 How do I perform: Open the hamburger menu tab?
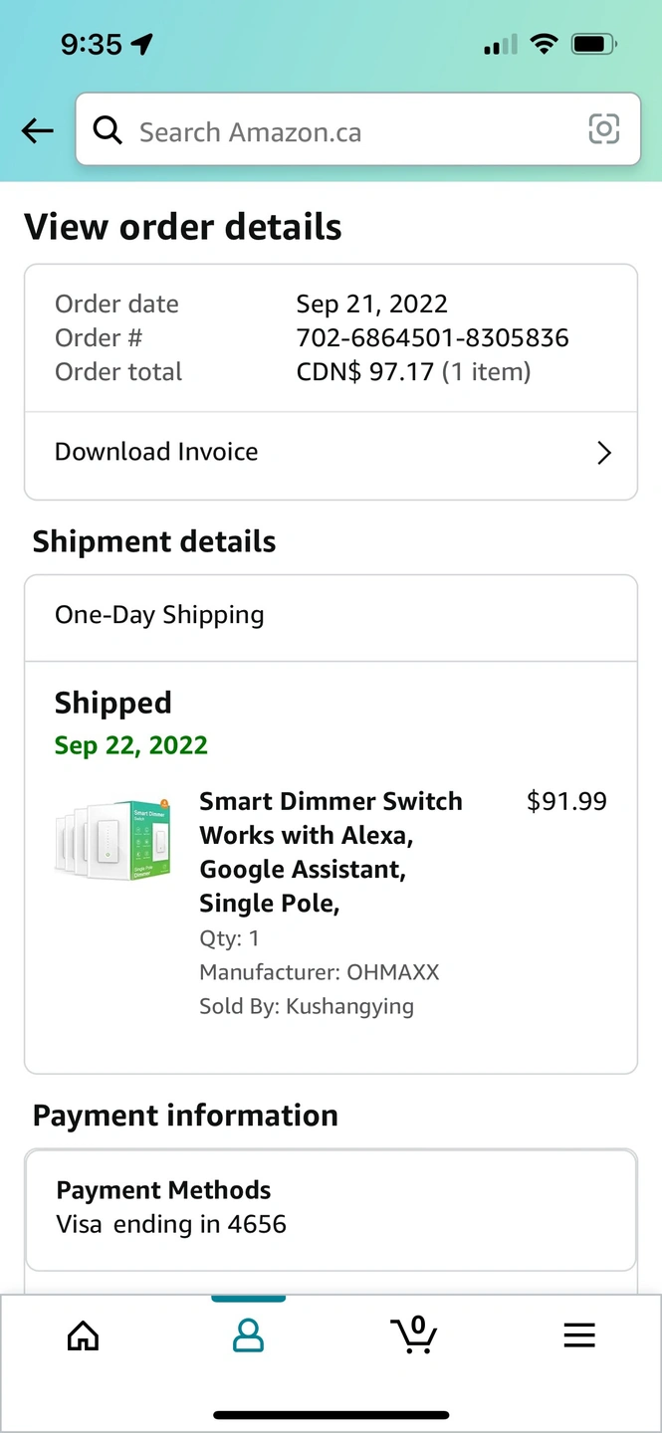point(579,1335)
